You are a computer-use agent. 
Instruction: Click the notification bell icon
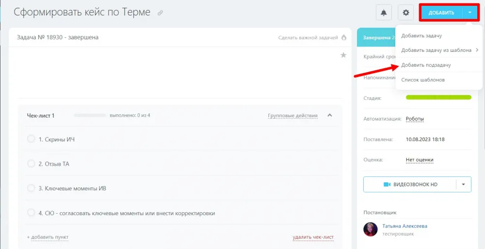pyautogui.click(x=384, y=13)
